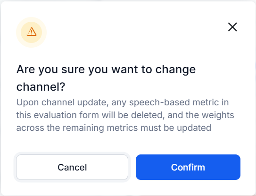This screenshot has height=196, width=256.
Task: Select the heading 'Are you sure you want to change channel?'
Action: click(x=106, y=78)
